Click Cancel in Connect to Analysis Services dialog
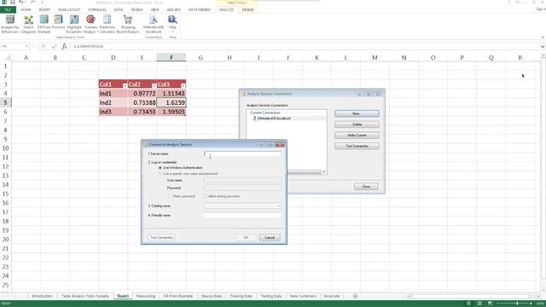This screenshot has height=307, width=546. coord(270,237)
